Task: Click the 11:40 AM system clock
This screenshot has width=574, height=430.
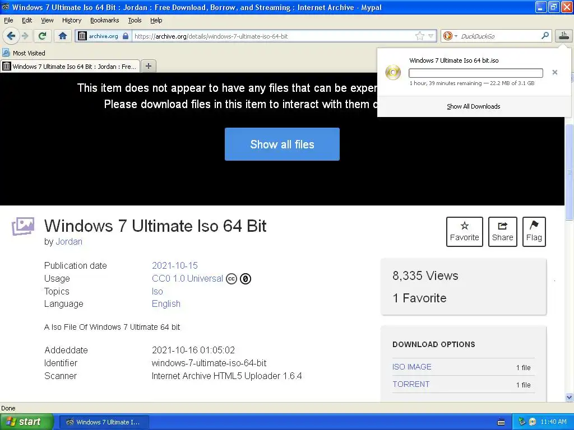Action: (553, 422)
